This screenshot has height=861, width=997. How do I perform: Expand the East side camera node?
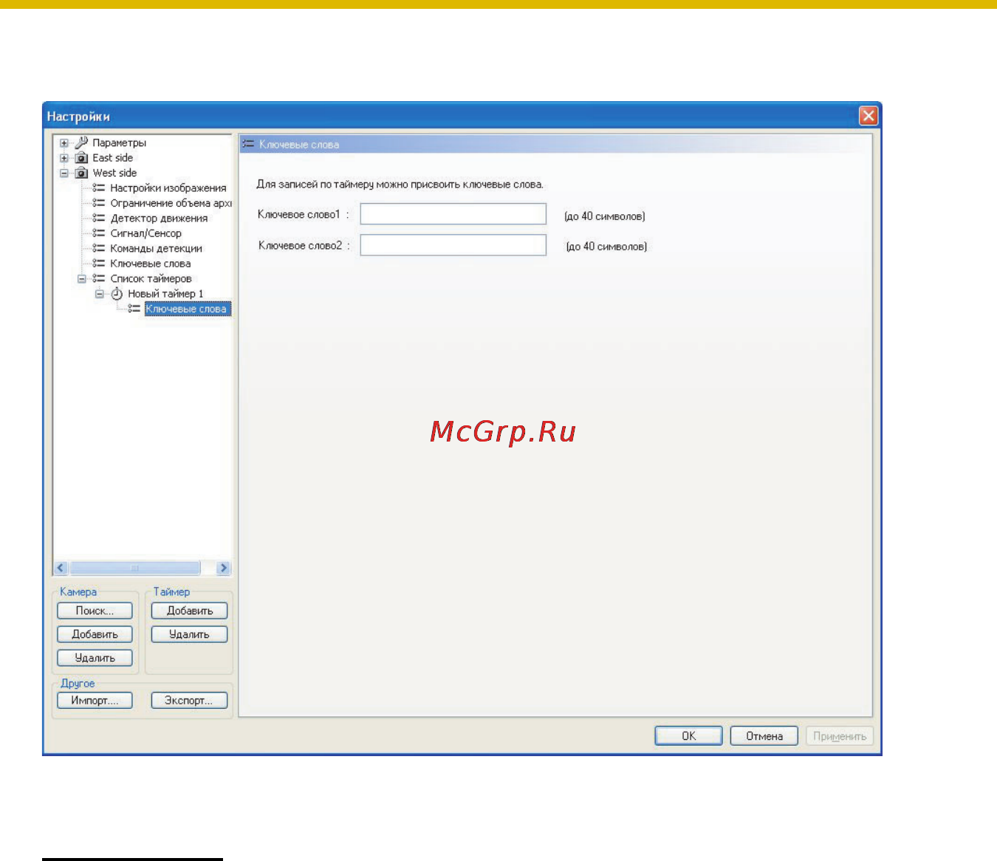pos(64,158)
